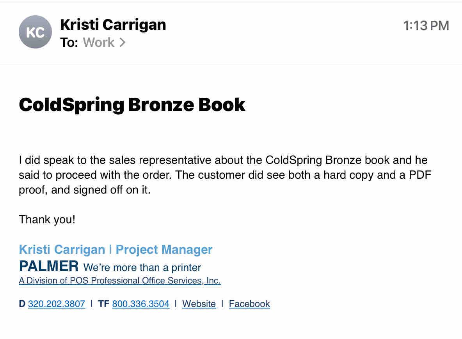Click the Project Manager title in signature
Image resolution: width=462 pixels, height=339 pixels.
pos(164,249)
